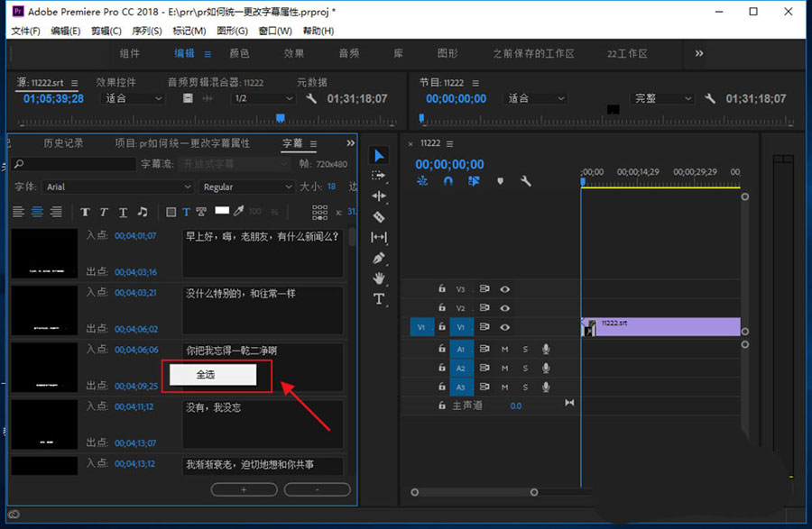Select the Track Select Forward tool
Screen dimensions: 812x529
coord(379,175)
